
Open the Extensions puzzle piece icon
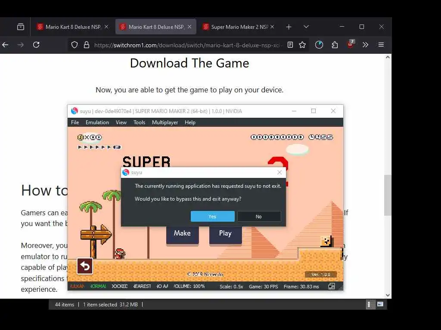tap(335, 45)
